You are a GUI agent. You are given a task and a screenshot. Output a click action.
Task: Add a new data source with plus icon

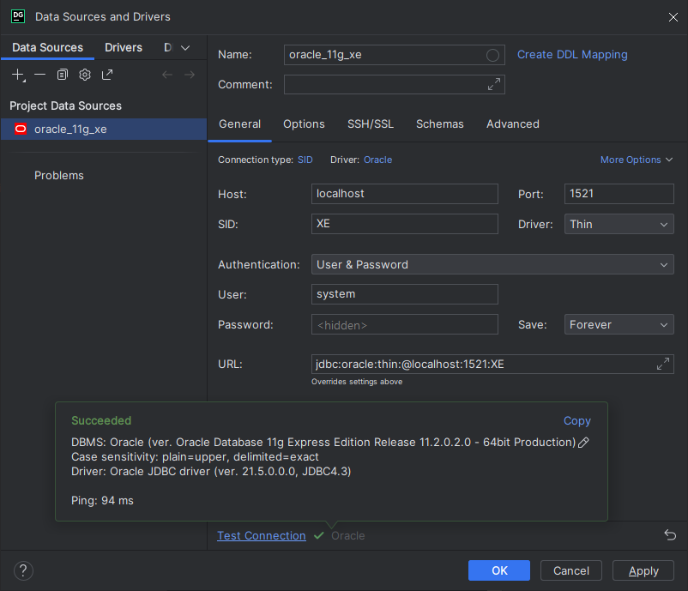[x=18, y=75]
